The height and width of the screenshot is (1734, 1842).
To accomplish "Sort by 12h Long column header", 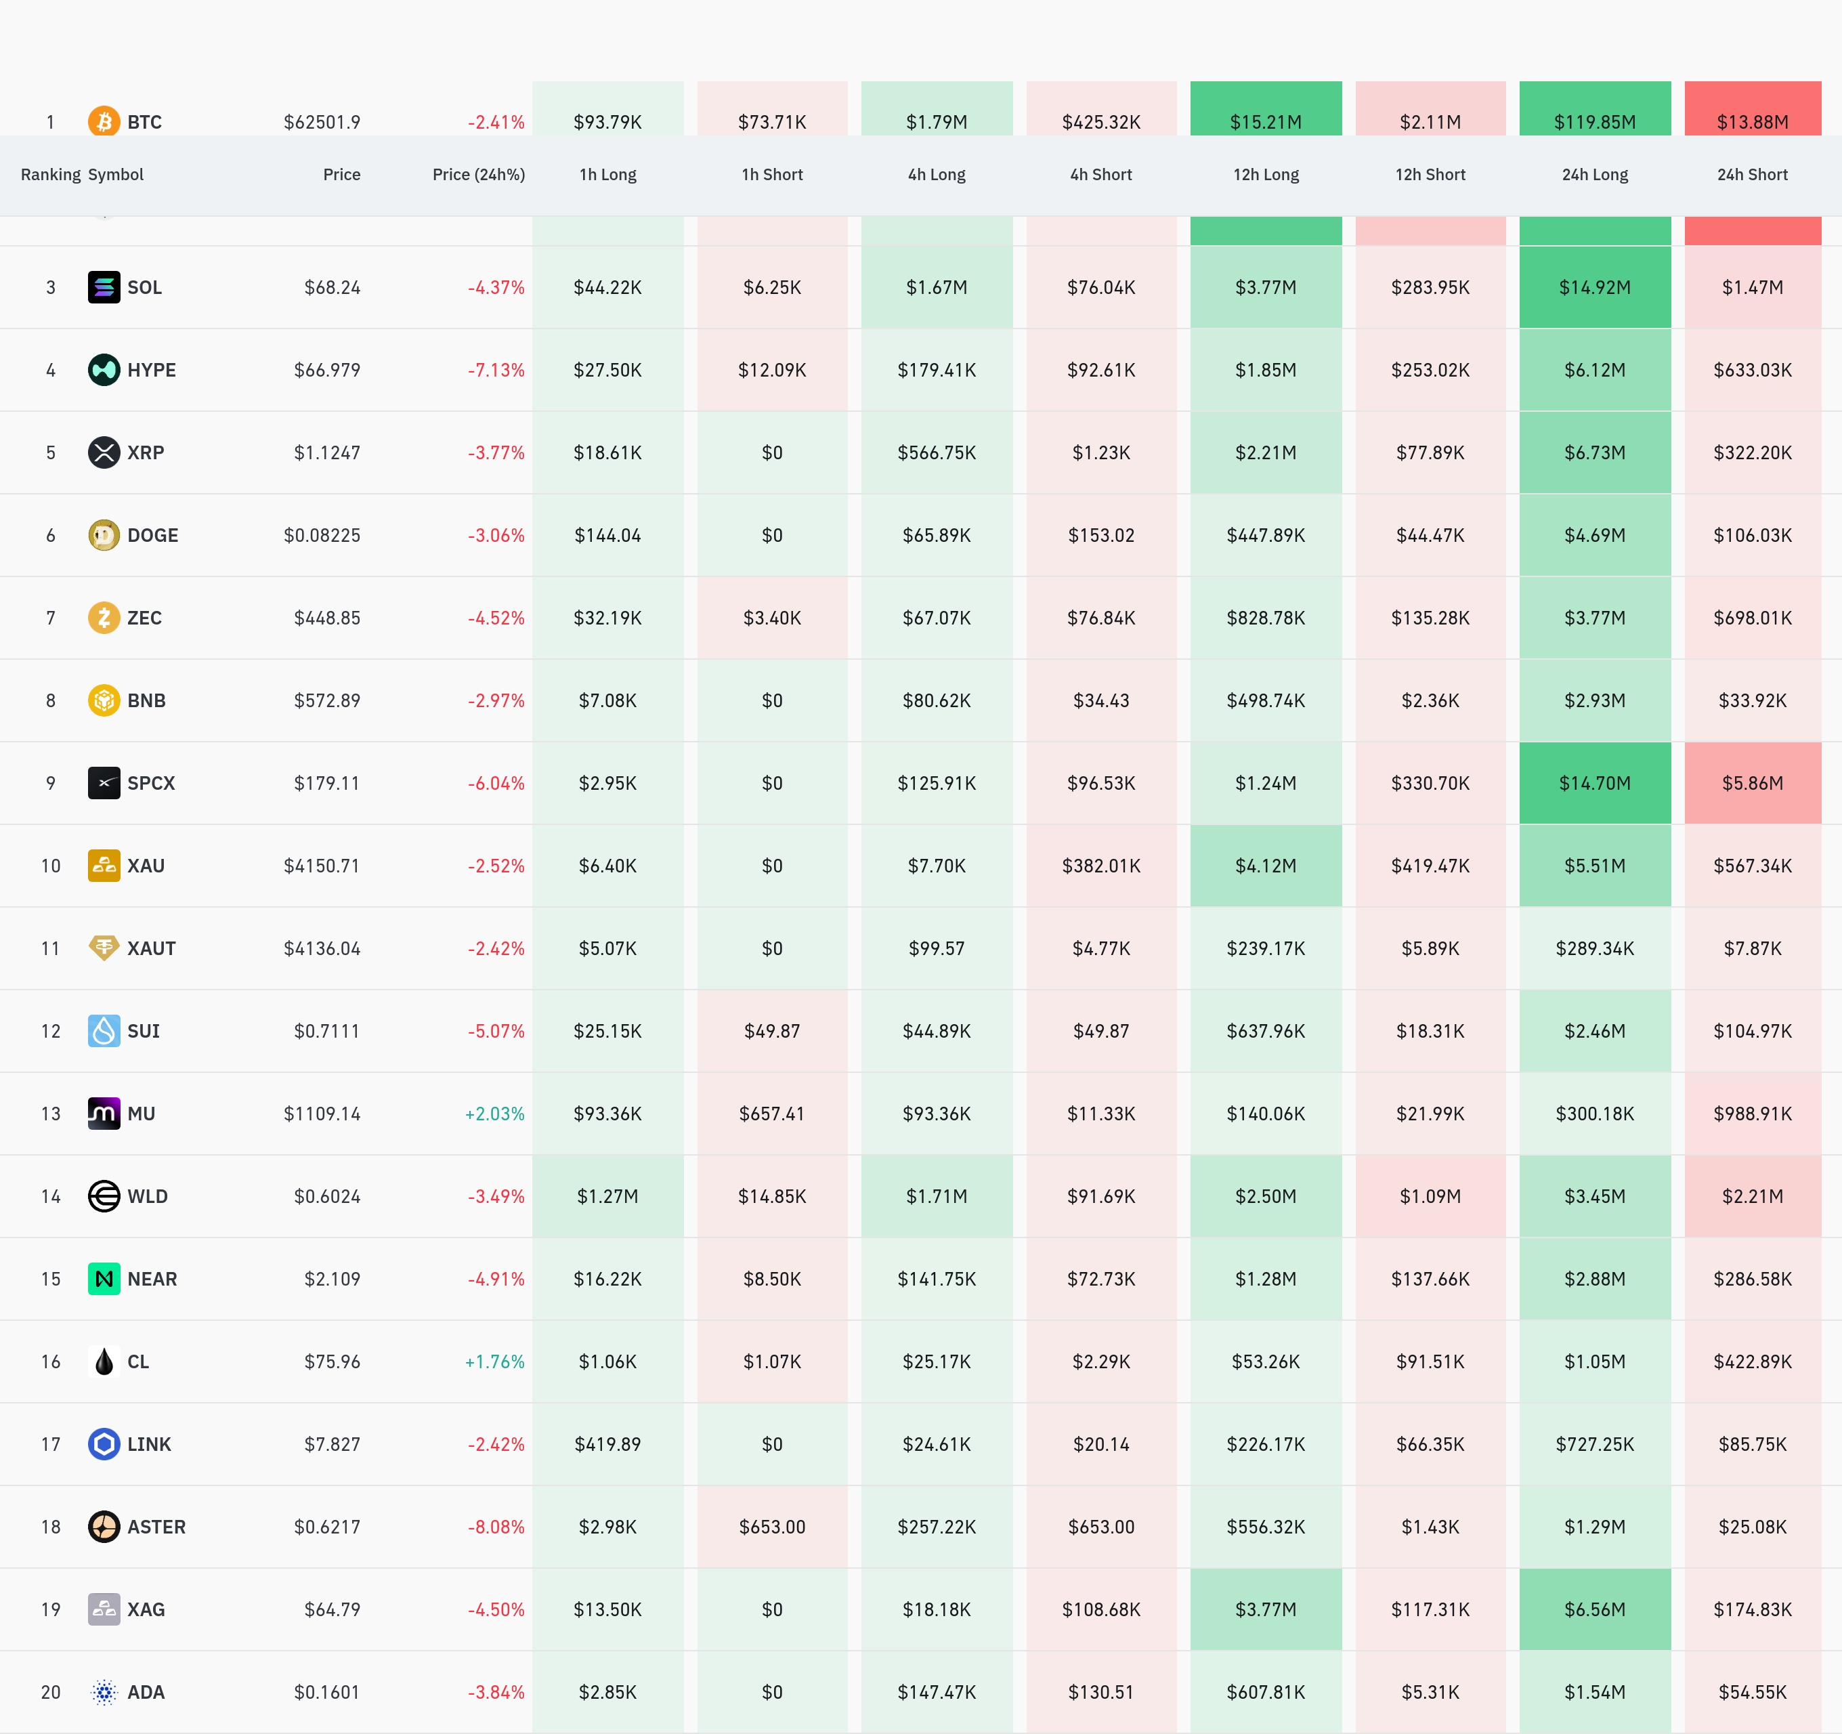I will [1266, 174].
